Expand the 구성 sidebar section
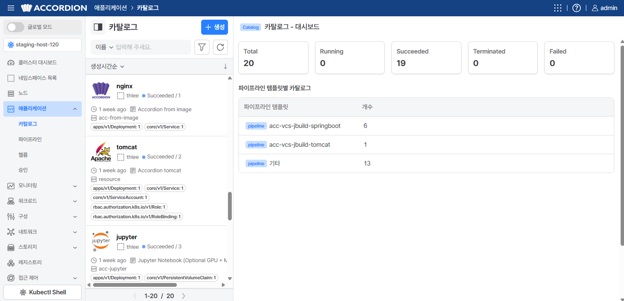This screenshot has height=301, width=624. (42, 217)
